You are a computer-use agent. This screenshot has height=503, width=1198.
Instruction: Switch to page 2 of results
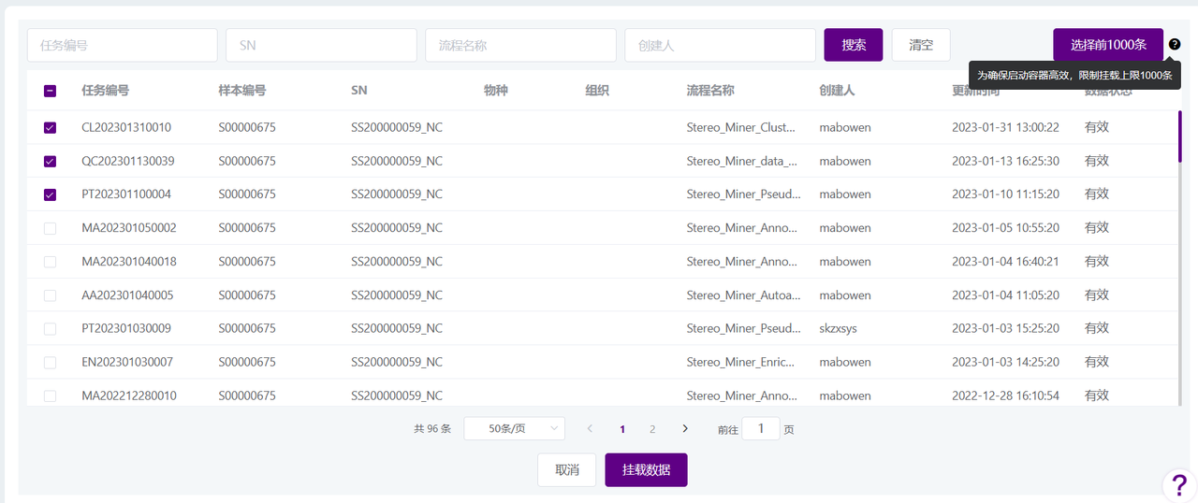coord(652,429)
